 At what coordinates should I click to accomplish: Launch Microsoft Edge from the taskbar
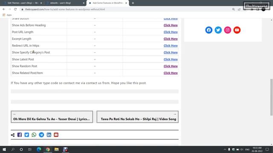click(39, 149)
